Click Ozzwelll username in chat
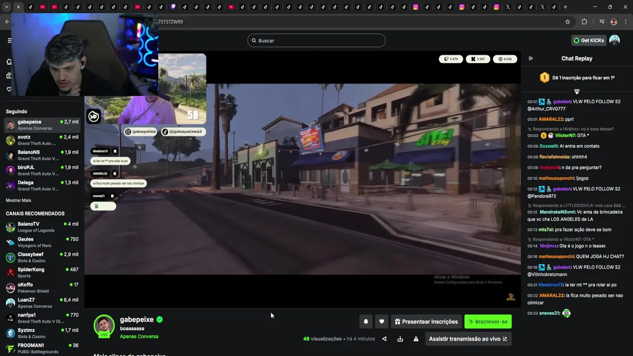 [548, 146]
